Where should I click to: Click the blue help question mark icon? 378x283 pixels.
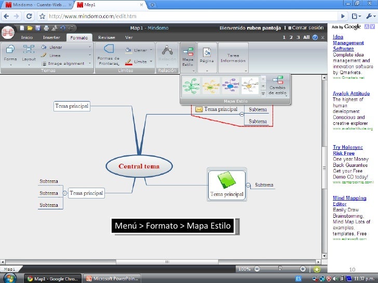315,37
